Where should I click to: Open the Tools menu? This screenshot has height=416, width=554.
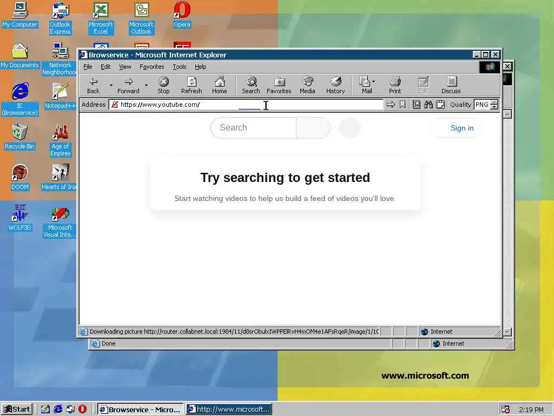click(x=180, y=67)
